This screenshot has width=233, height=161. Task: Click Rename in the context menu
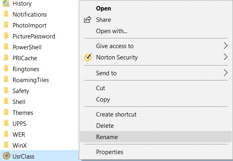(156, 137)
